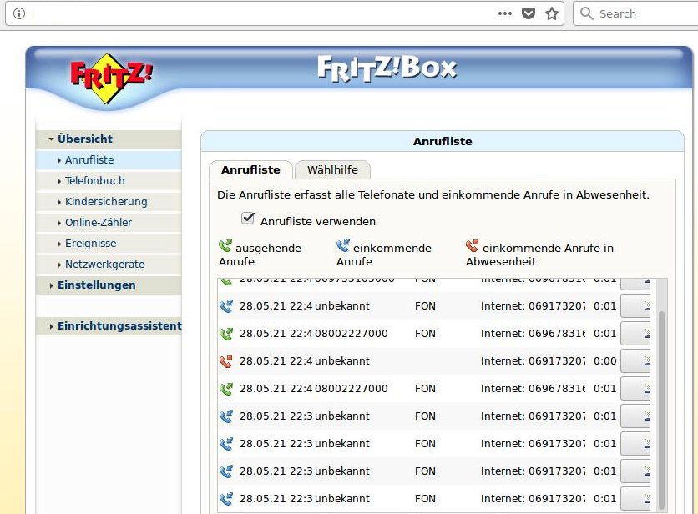Toggle the Anrufliste verwenden checkbox
The width and height of the screenshot is (698, 514).
(x=247, y=219)
